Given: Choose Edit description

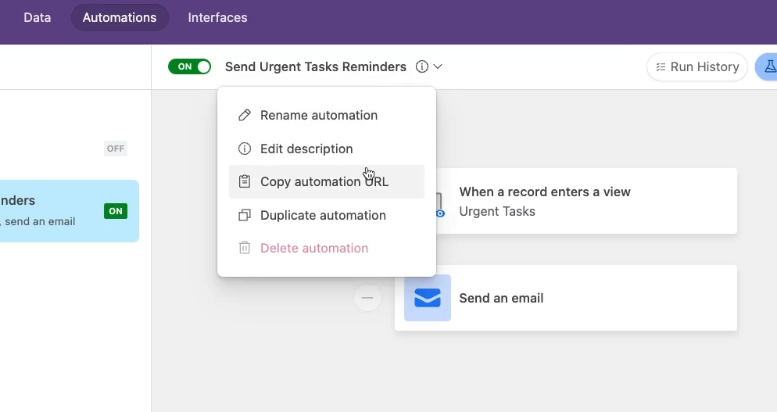Looking at the screenshot, I should pyautogui.click(x=327, y=149).
